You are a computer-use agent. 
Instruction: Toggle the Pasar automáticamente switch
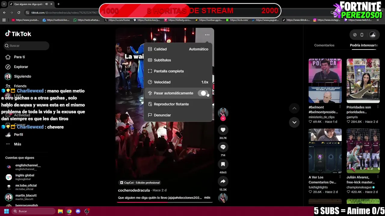[203, 93]
